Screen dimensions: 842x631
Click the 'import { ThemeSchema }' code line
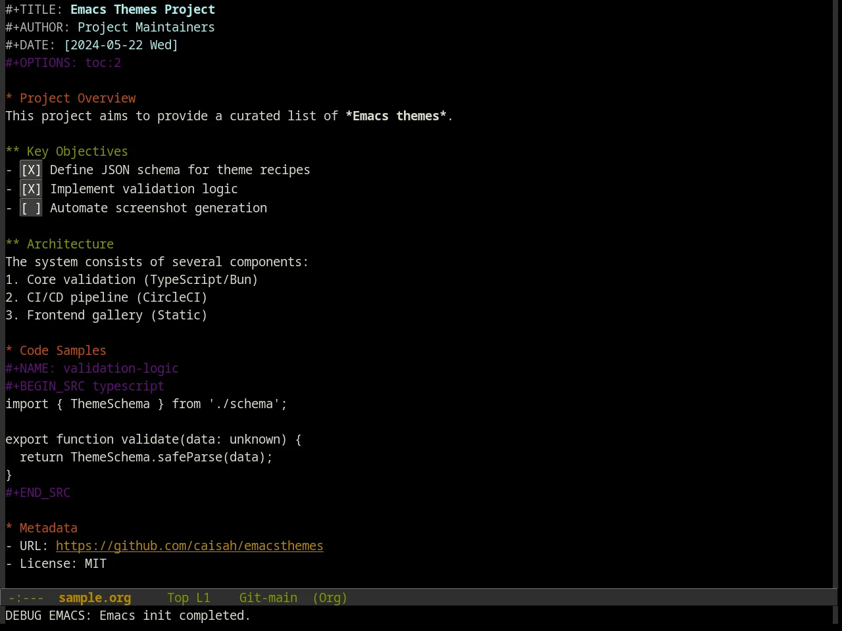pyautogui.click(x=146, y=404)
